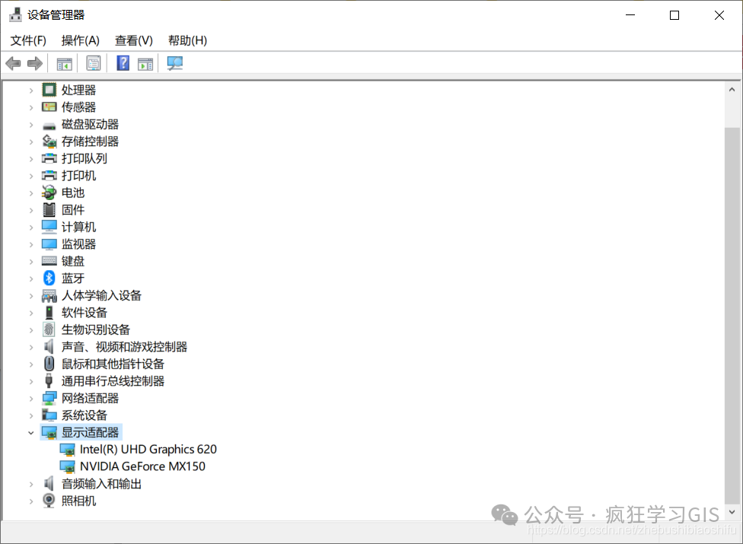Select the 电池 category label
The height and width of the screenshot is (544, 743).
73,192
